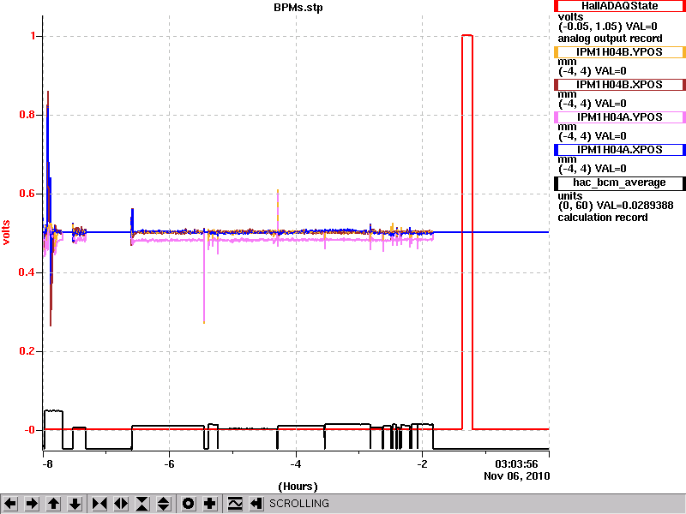This screenshot has height=514, width=686.
Task: Toggle the auto-scale waveform icon
Action: coord(235,504)
